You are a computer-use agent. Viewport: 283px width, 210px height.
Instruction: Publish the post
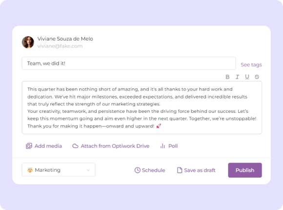pyautogui.click(x=245, y=170)
